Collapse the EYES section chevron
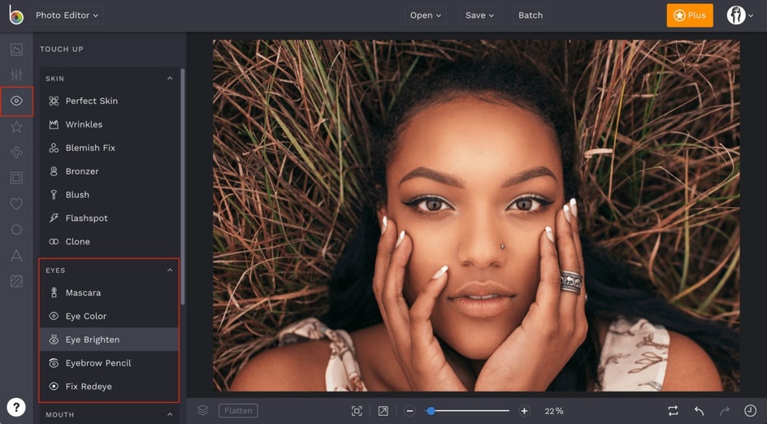The width and height of the screenshot is (767, 424). pyautogui.click(x=170, y=270)
